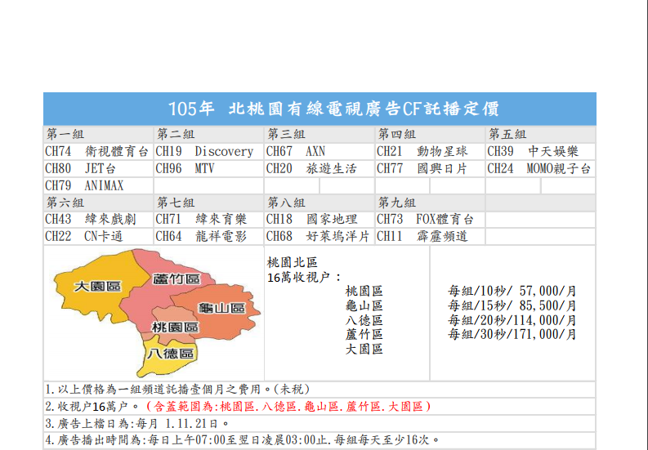648x450 pixels.
Task: Click the 八德區 region on the map
Action: 170,354
